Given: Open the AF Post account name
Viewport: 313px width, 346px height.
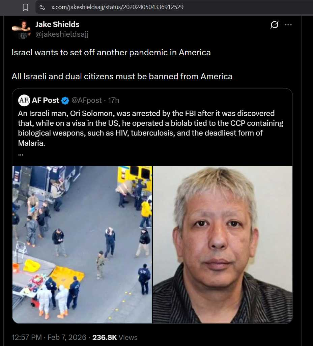Looking at the screenshot, I should point(46,100).
